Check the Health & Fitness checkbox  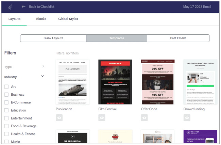point(6,134)
